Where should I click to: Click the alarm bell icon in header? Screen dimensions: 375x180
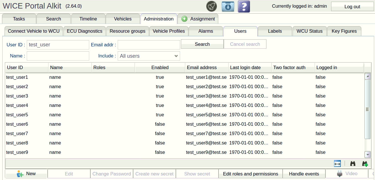(211, 6)
